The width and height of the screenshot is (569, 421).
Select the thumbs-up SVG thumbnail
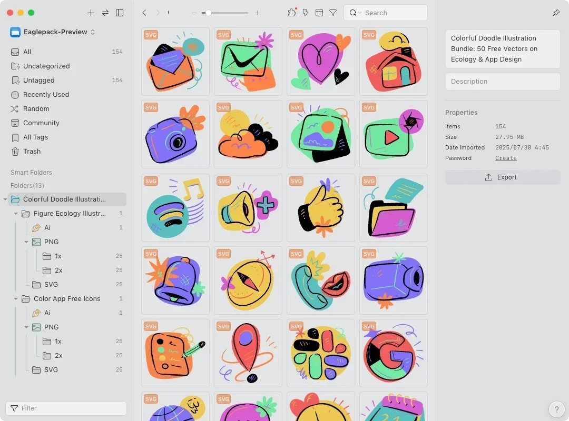click(x=321, y=208)
